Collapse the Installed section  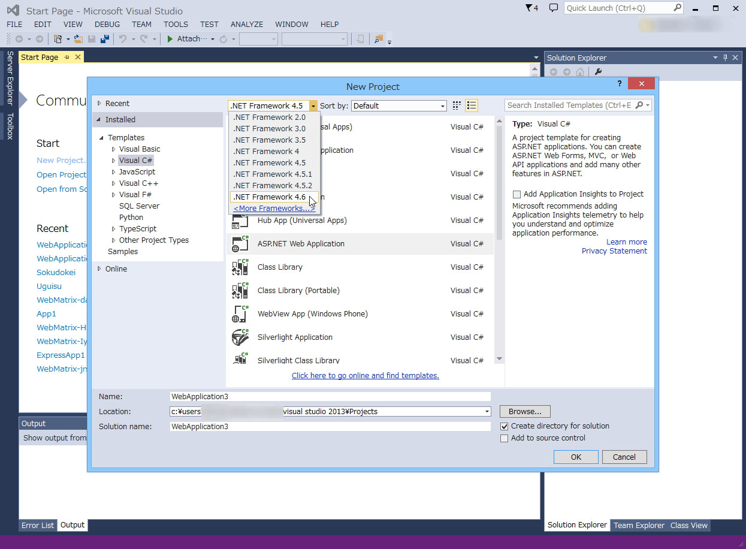(x=99, y=119)
